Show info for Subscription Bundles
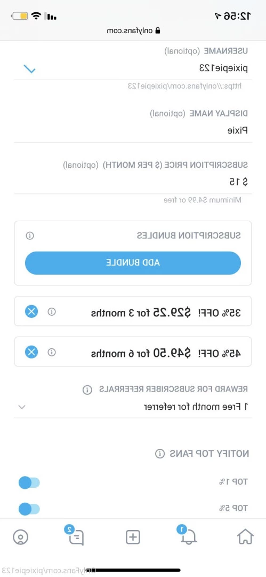 pos(30,236)
